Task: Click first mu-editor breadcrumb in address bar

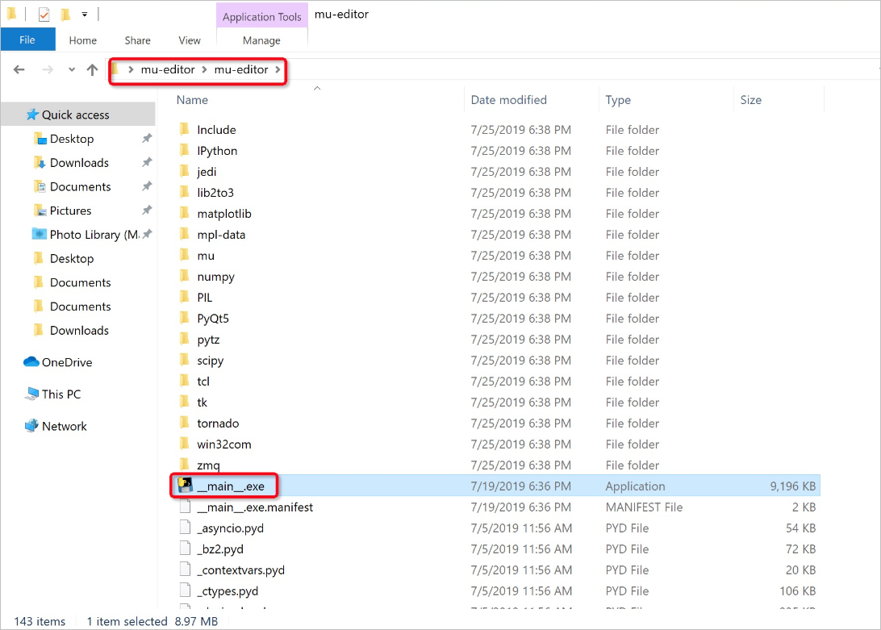Action: [x=168, y=70]
